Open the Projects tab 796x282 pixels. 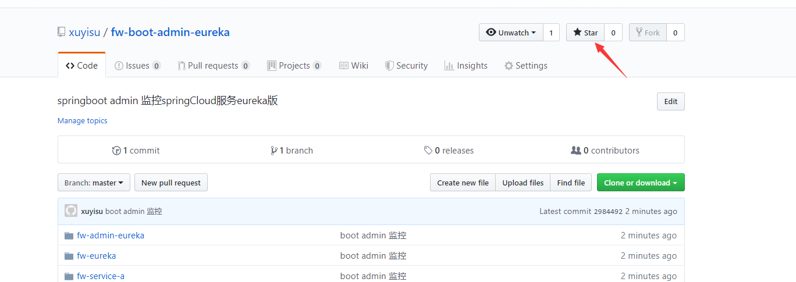294,66
